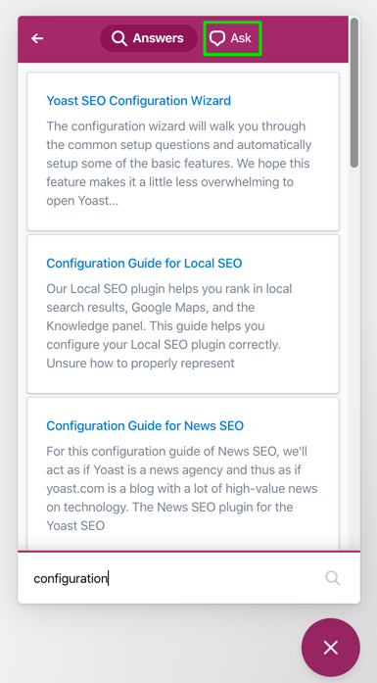The width and height of the screenshot is (377, 683).
Task: Click the purple header bar background
Action: [x=305, y=39]
